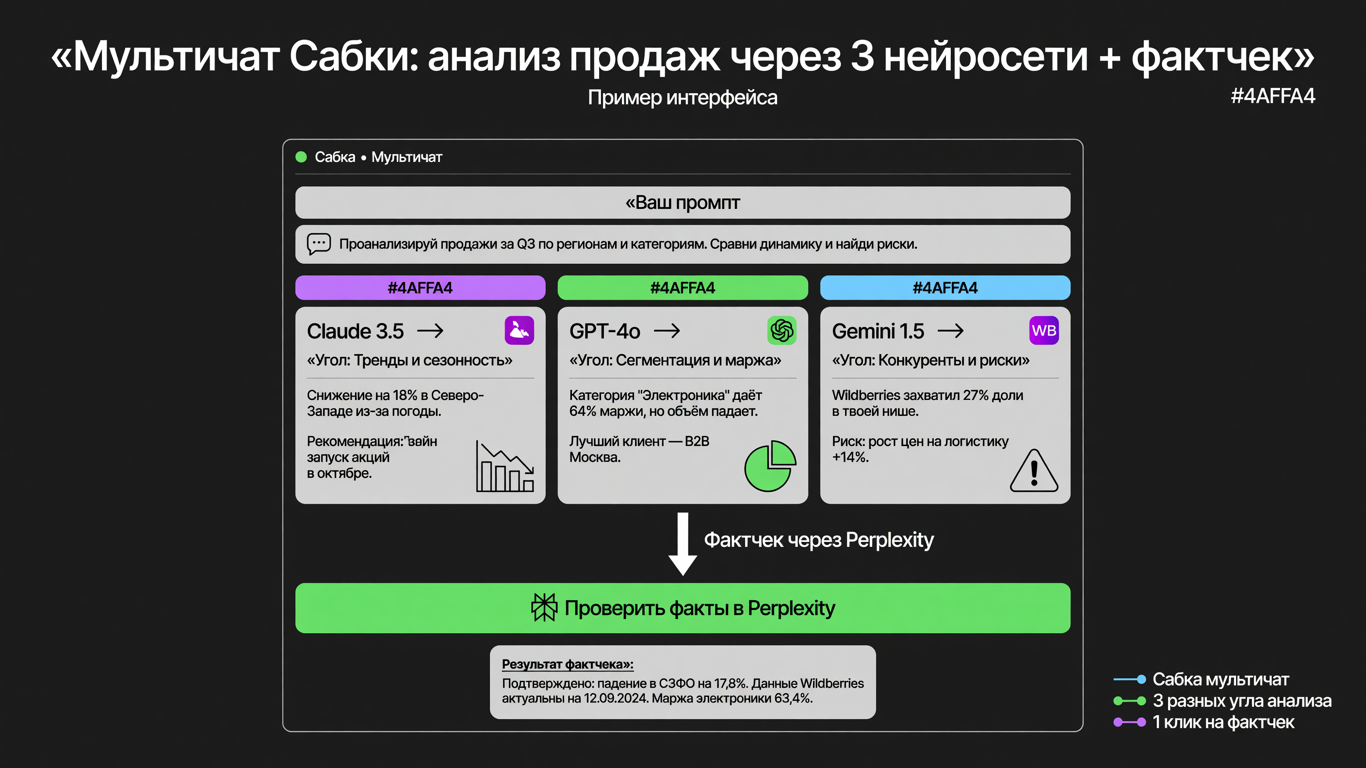The width and height of the screenshot is (1366, 768).
Task: Click the Claude 3.5 purple logo icon
Action: point(519,331)
